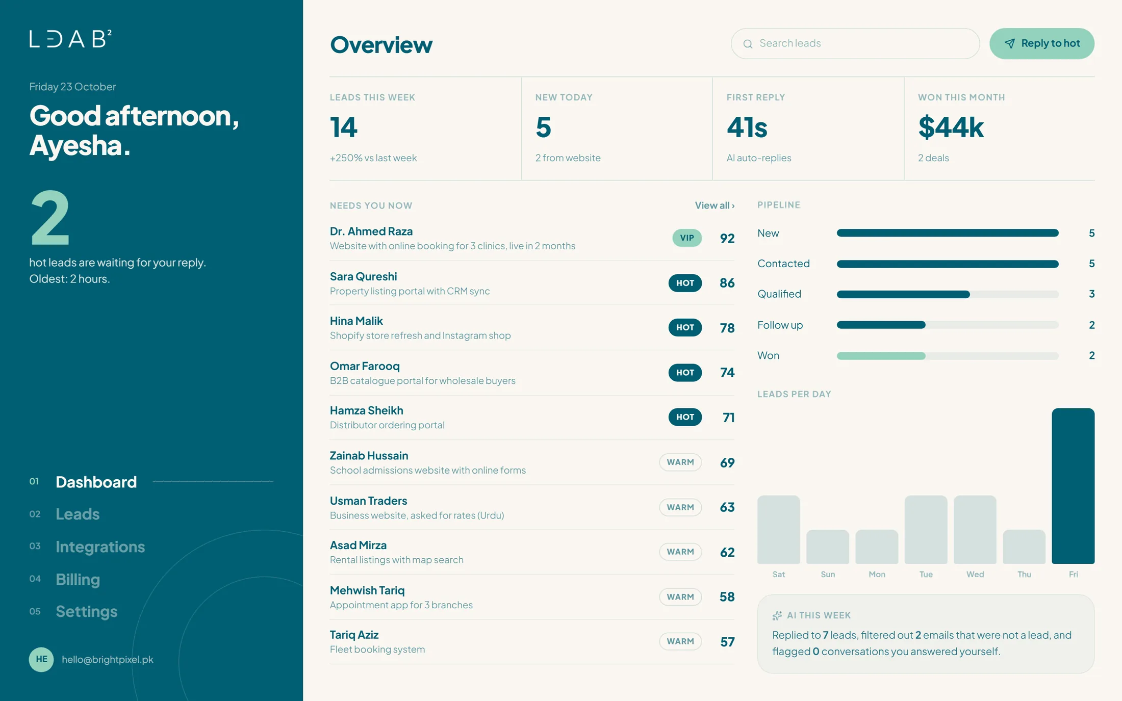Open the Zainab Hussain lead
Image resolution: width=1122 pixels, height=701 pixels.
(x=532, y=462)
